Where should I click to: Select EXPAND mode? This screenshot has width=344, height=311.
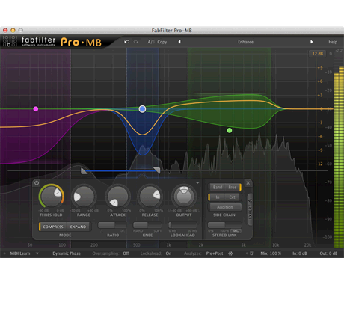coord(78,227)
